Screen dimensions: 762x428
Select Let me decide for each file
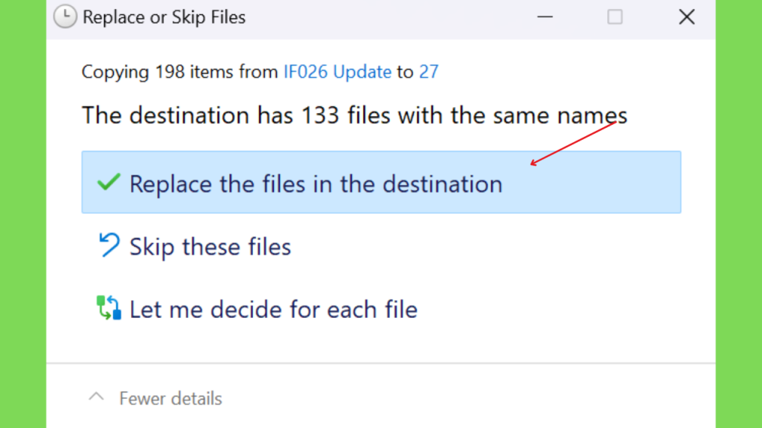273,310
